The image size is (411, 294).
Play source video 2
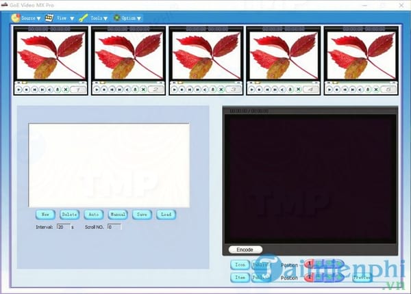[x=97, y=90]
